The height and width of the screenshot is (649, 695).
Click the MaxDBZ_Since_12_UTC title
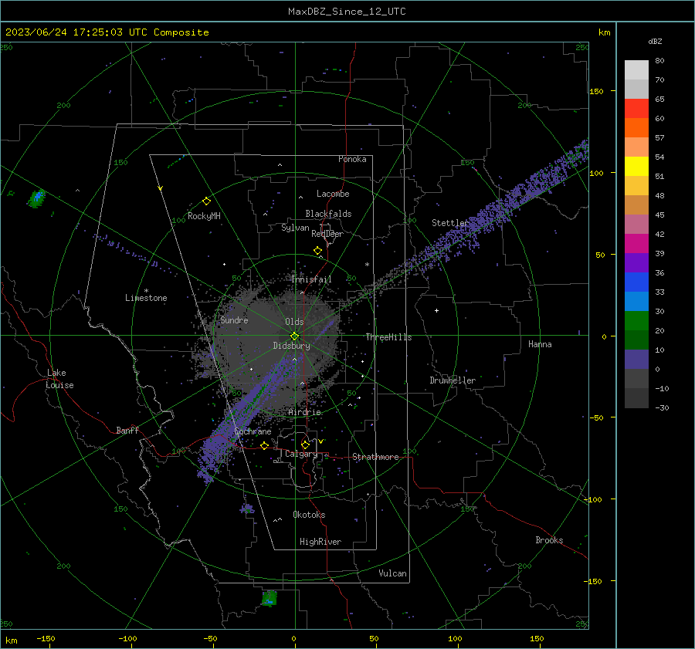pos(347,12)
